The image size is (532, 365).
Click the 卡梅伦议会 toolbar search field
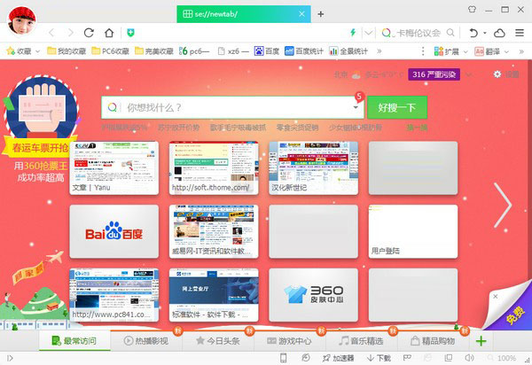coord(418,33)
